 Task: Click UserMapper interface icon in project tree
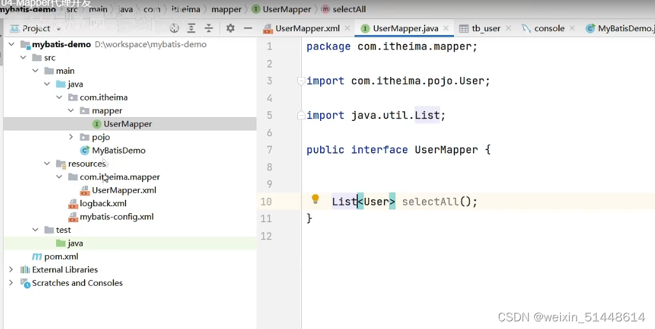pos(97,124)
